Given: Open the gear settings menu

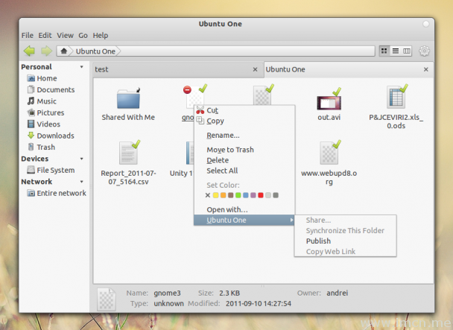Looking at the screenshot, I should [x=424, y=51].
